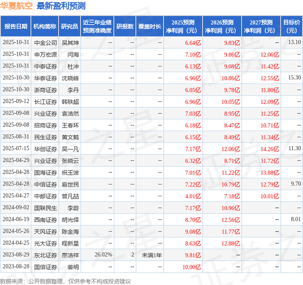The width and height of the screenshot is (303, 285).
Task: Click target price 13.10
Action: click(x=294, y=42)
